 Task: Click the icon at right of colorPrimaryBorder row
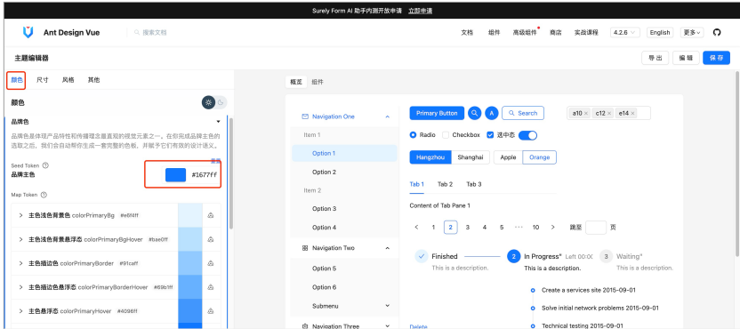[211, 263]
